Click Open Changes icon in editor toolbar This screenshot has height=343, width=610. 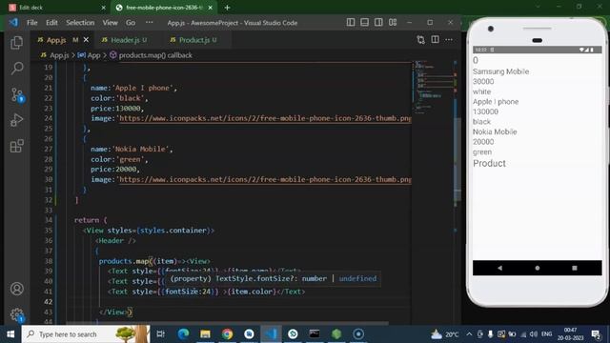pyautogui.click(x=420, y=40)
